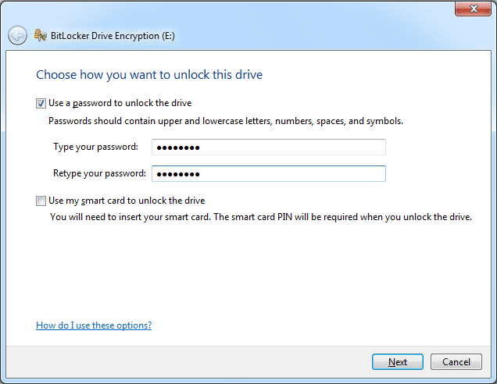The width and height of the screenshot is (497, 384).
Task: Focus the 'Type your password' field
Action: pyautogui.click(x=268, y=148)
